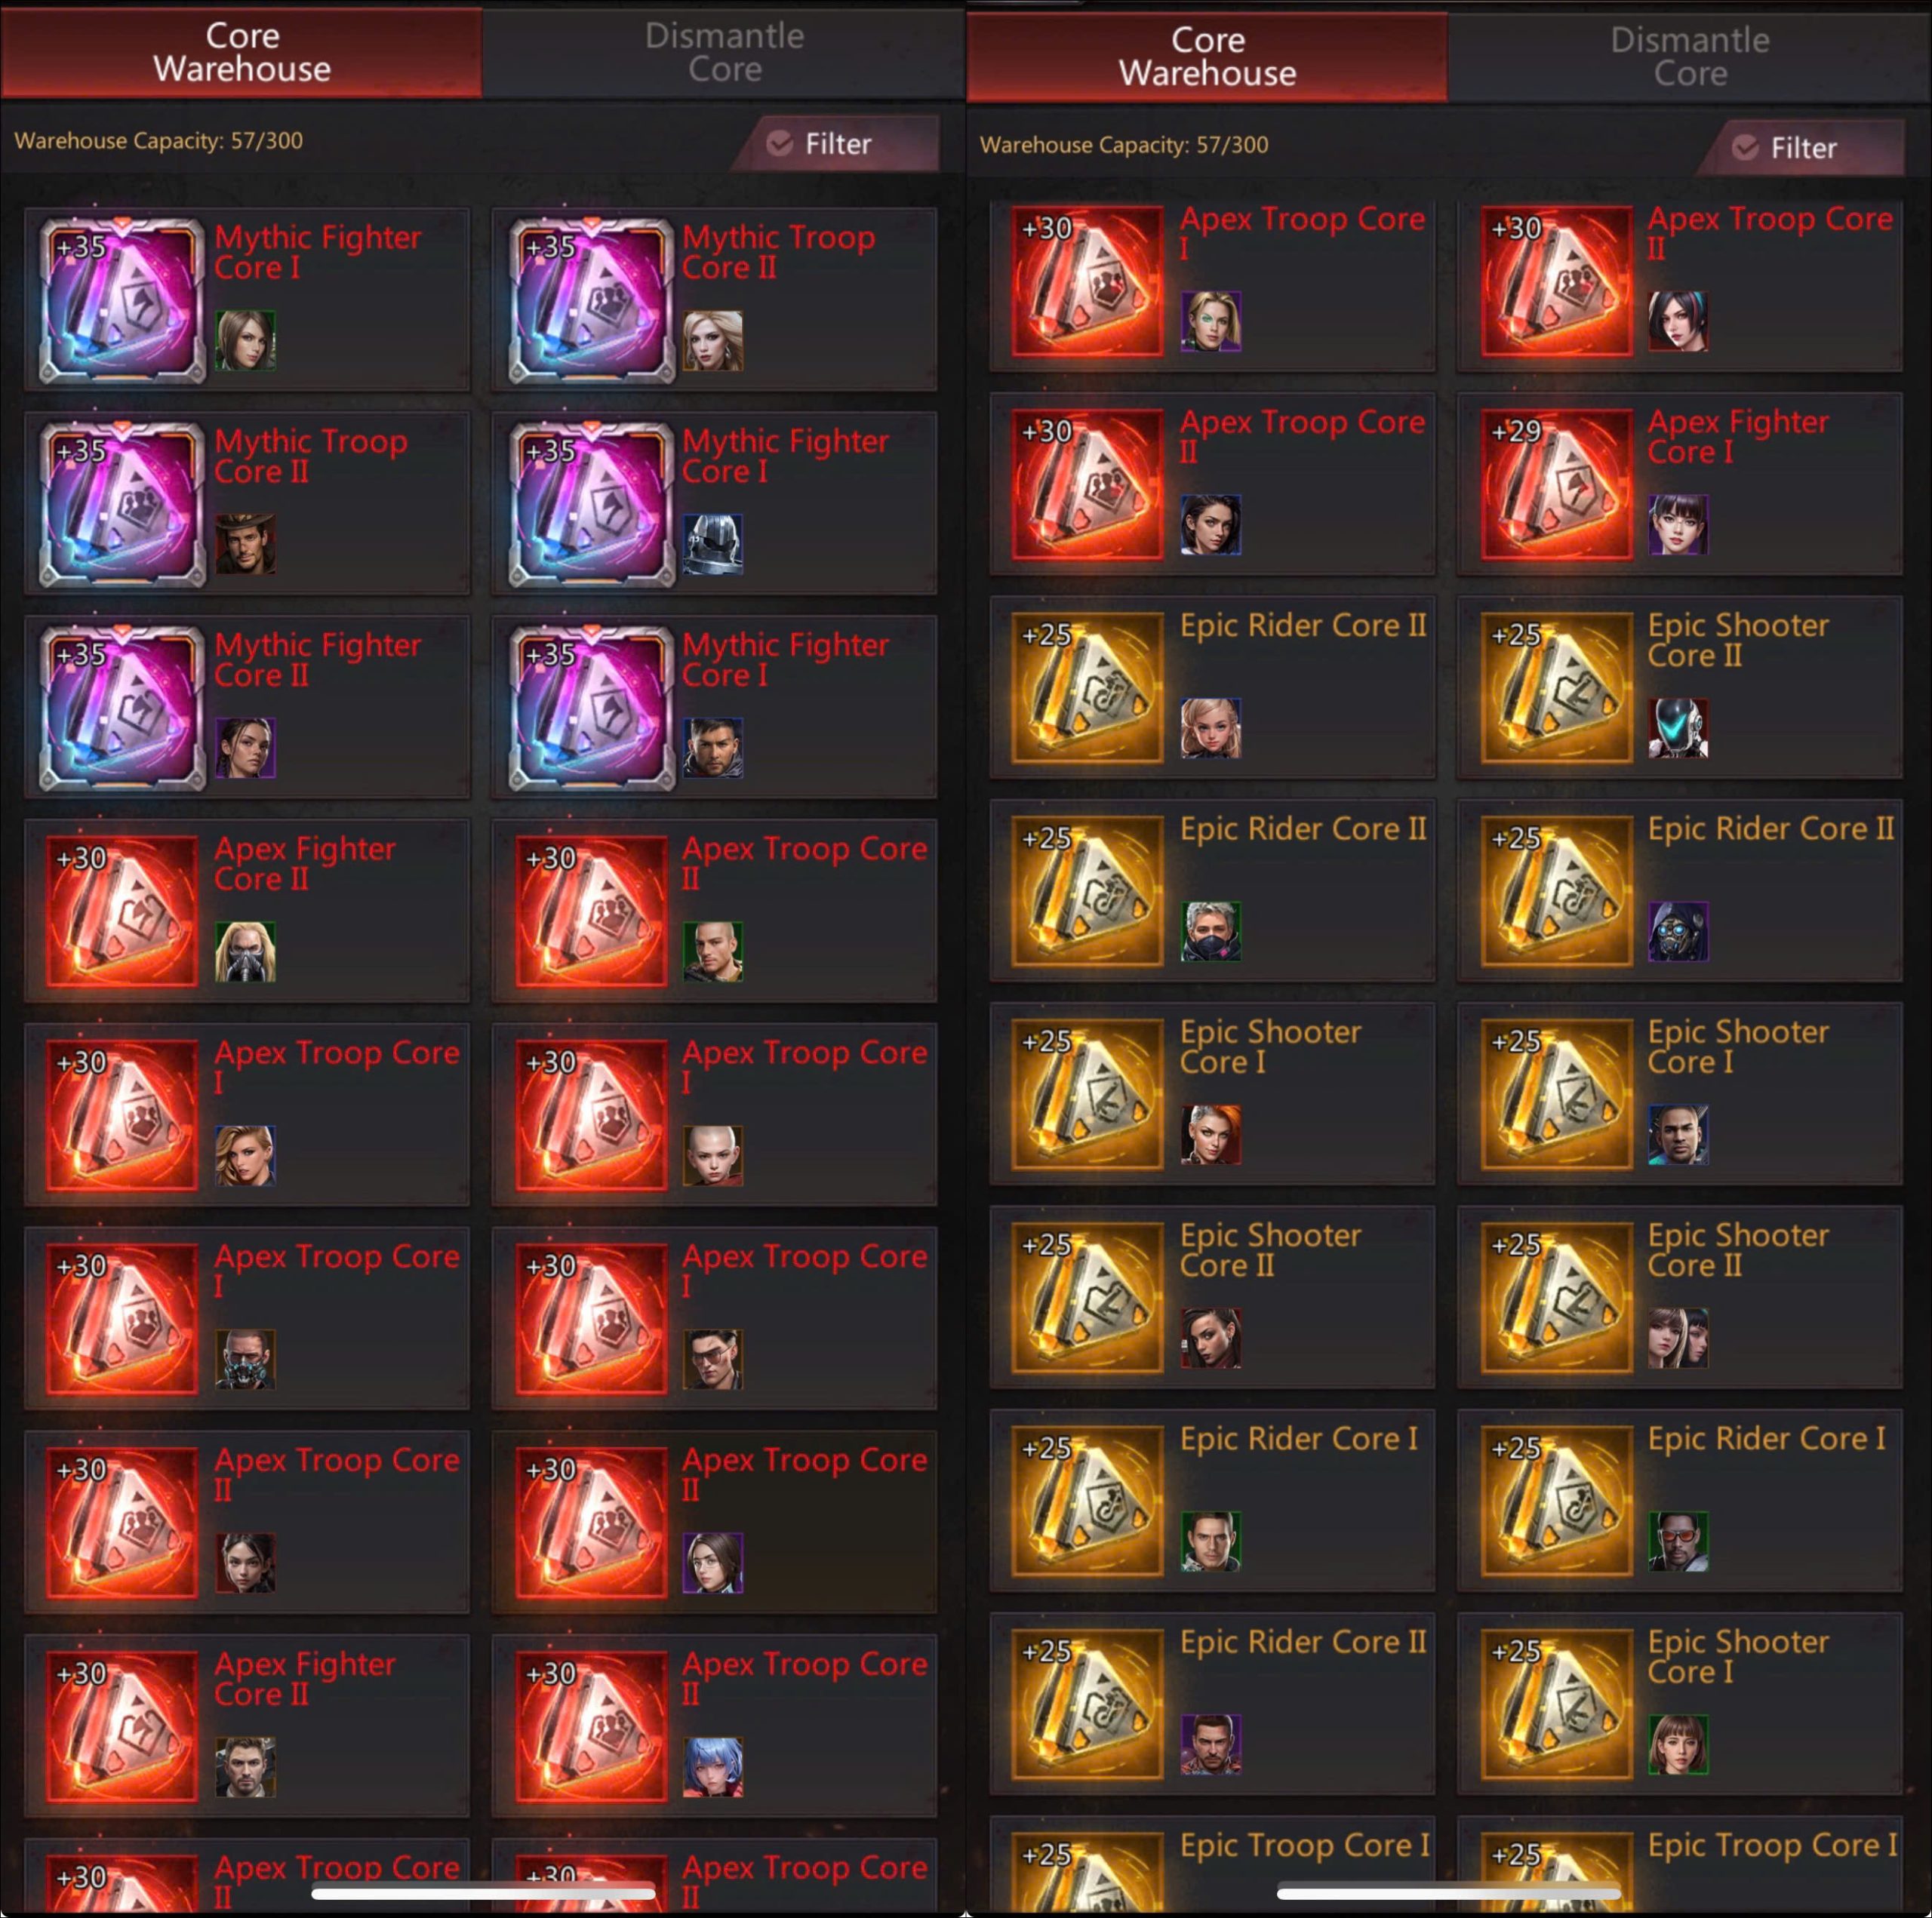Open the Mythic Fighter Core II icon
This screenshot has width=1932, height=1918.
[122, 707]
